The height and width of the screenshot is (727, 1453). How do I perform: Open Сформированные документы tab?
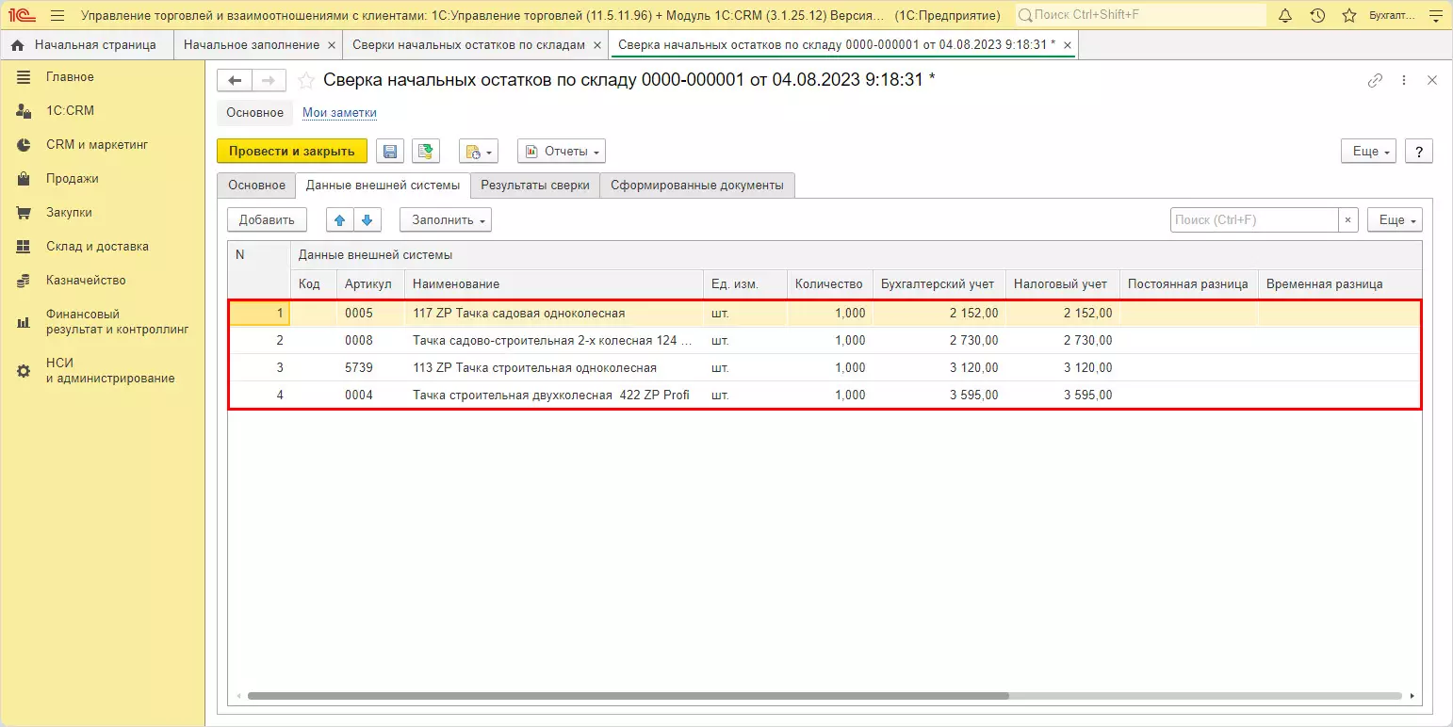click(x=696, y=186)
